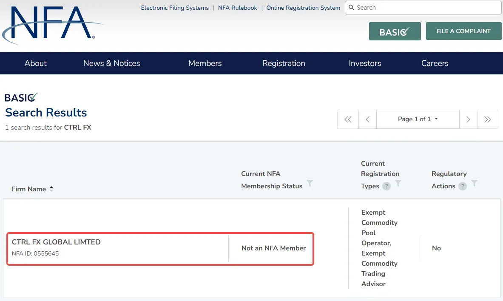Click the File a Complaint button
The image size is (503, 301).
(x=463, y=31)
